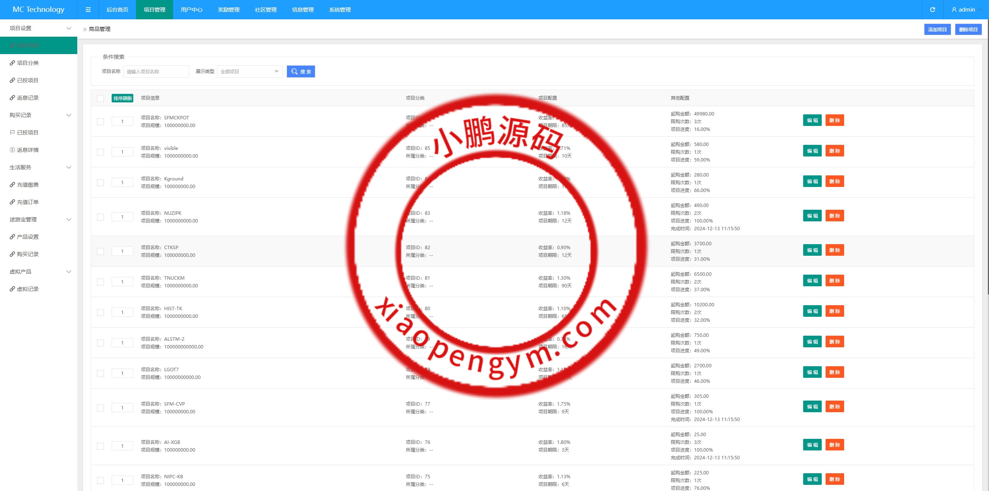
Task: Click the refresh icon in top bar
Action: [x=932, y=10]
